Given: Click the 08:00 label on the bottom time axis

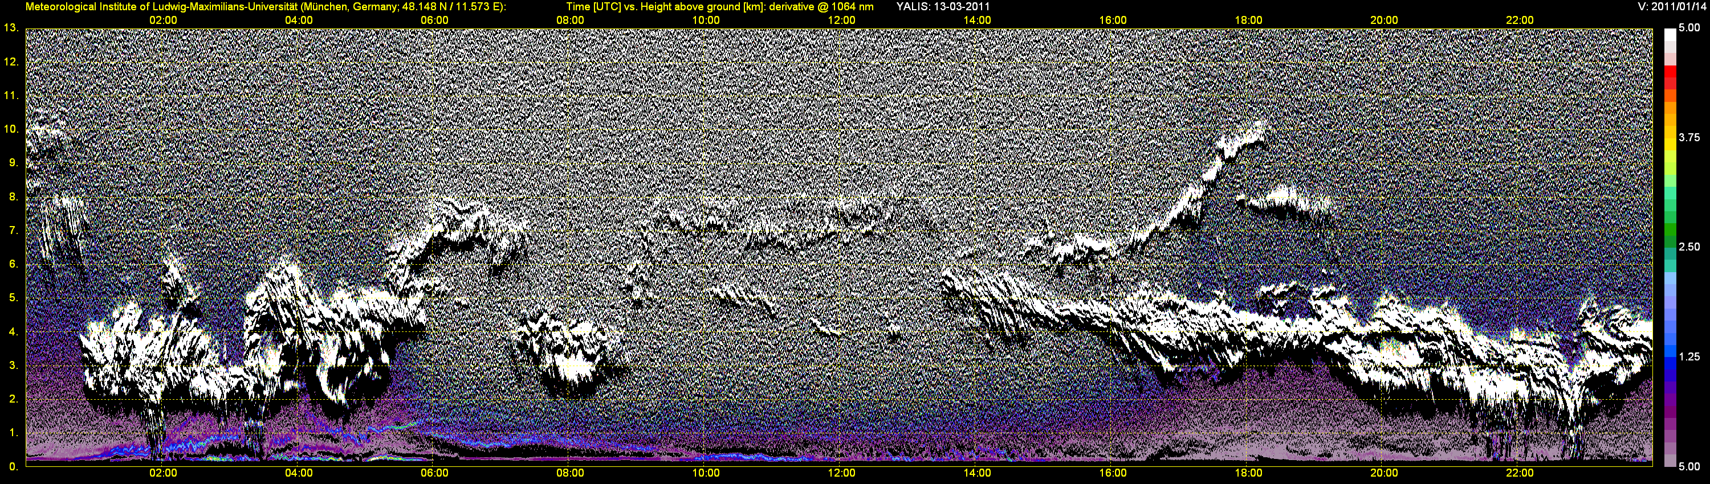Looking at the screenshot, I should (570, 473).
